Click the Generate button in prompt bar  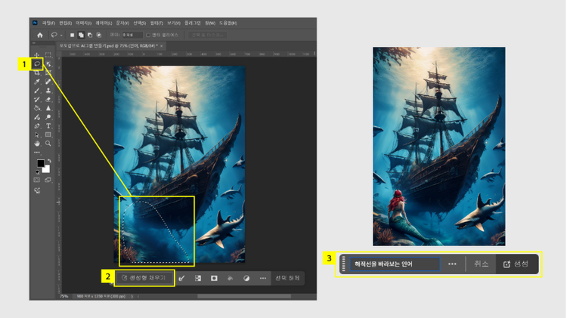[x=516, y=264]
